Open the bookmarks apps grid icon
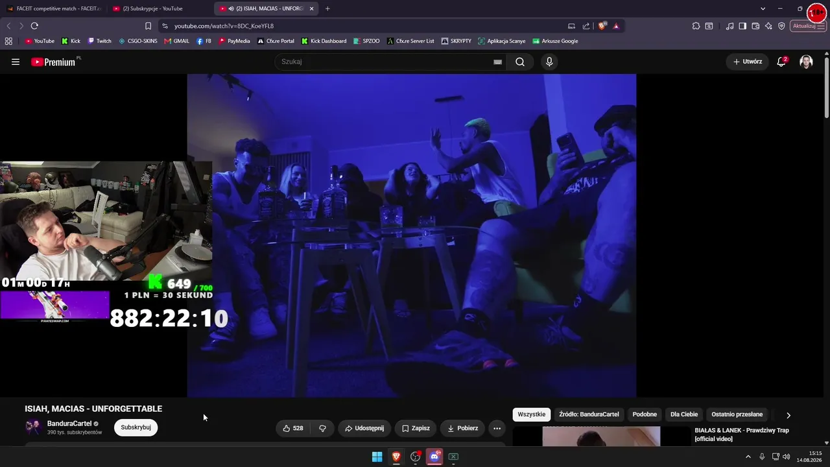The width and height of the screenshot is (830, 467). (x=8, y=41)
